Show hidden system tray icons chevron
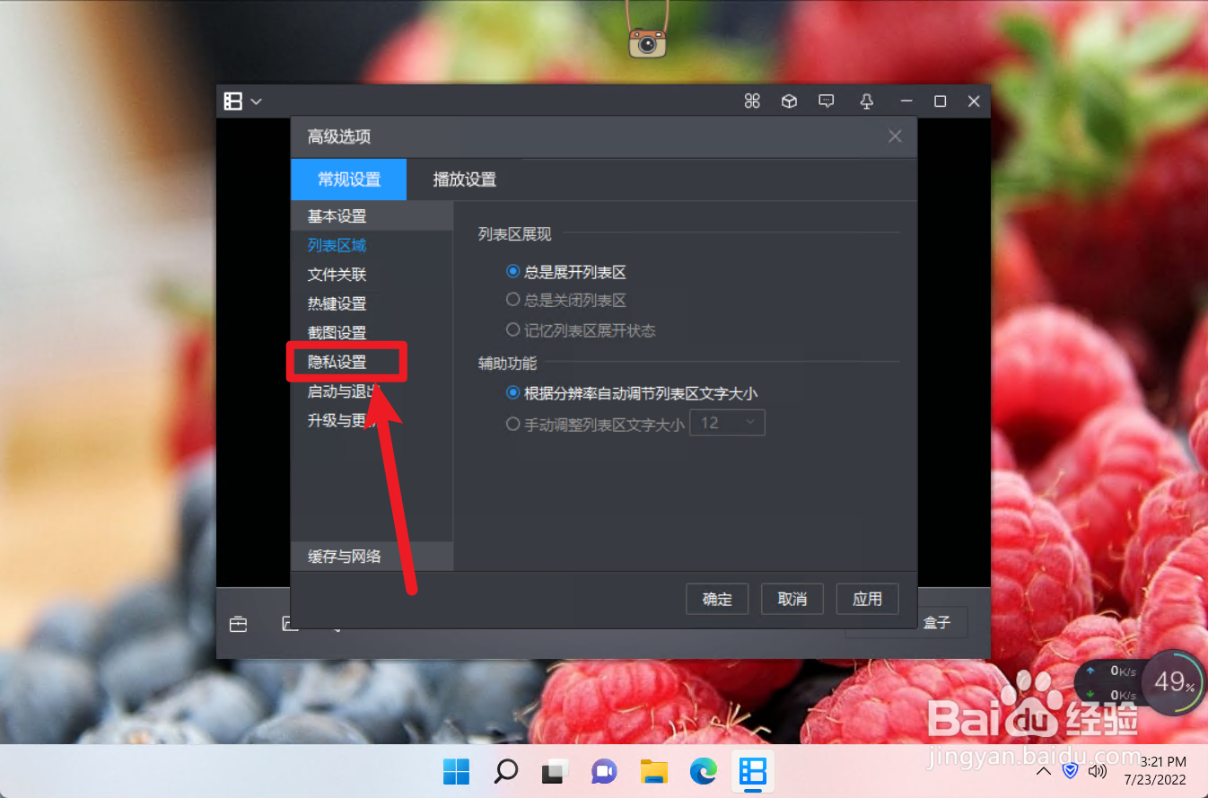 coord(1044,771)
